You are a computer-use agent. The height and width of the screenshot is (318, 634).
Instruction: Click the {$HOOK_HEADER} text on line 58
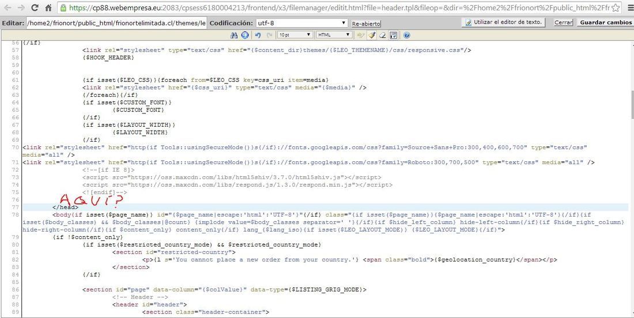[x=108, y=58]
